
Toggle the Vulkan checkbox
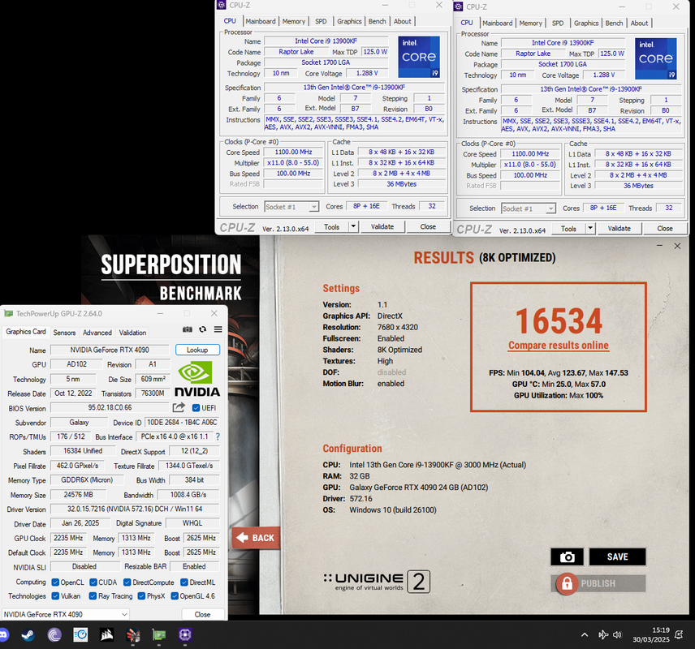pos(55,595)
